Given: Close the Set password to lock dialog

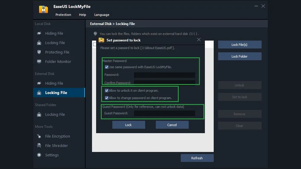Looking at the screenshot, I should [199, 40].
